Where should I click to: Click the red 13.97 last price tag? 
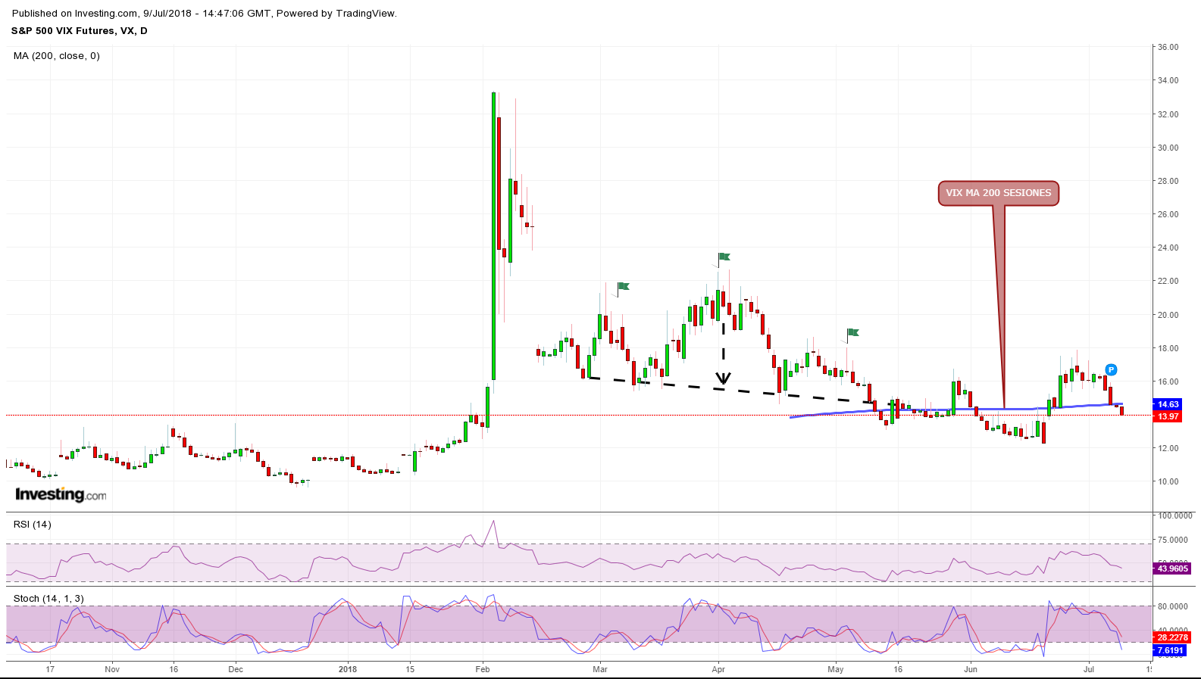(x=1168, y=416)
